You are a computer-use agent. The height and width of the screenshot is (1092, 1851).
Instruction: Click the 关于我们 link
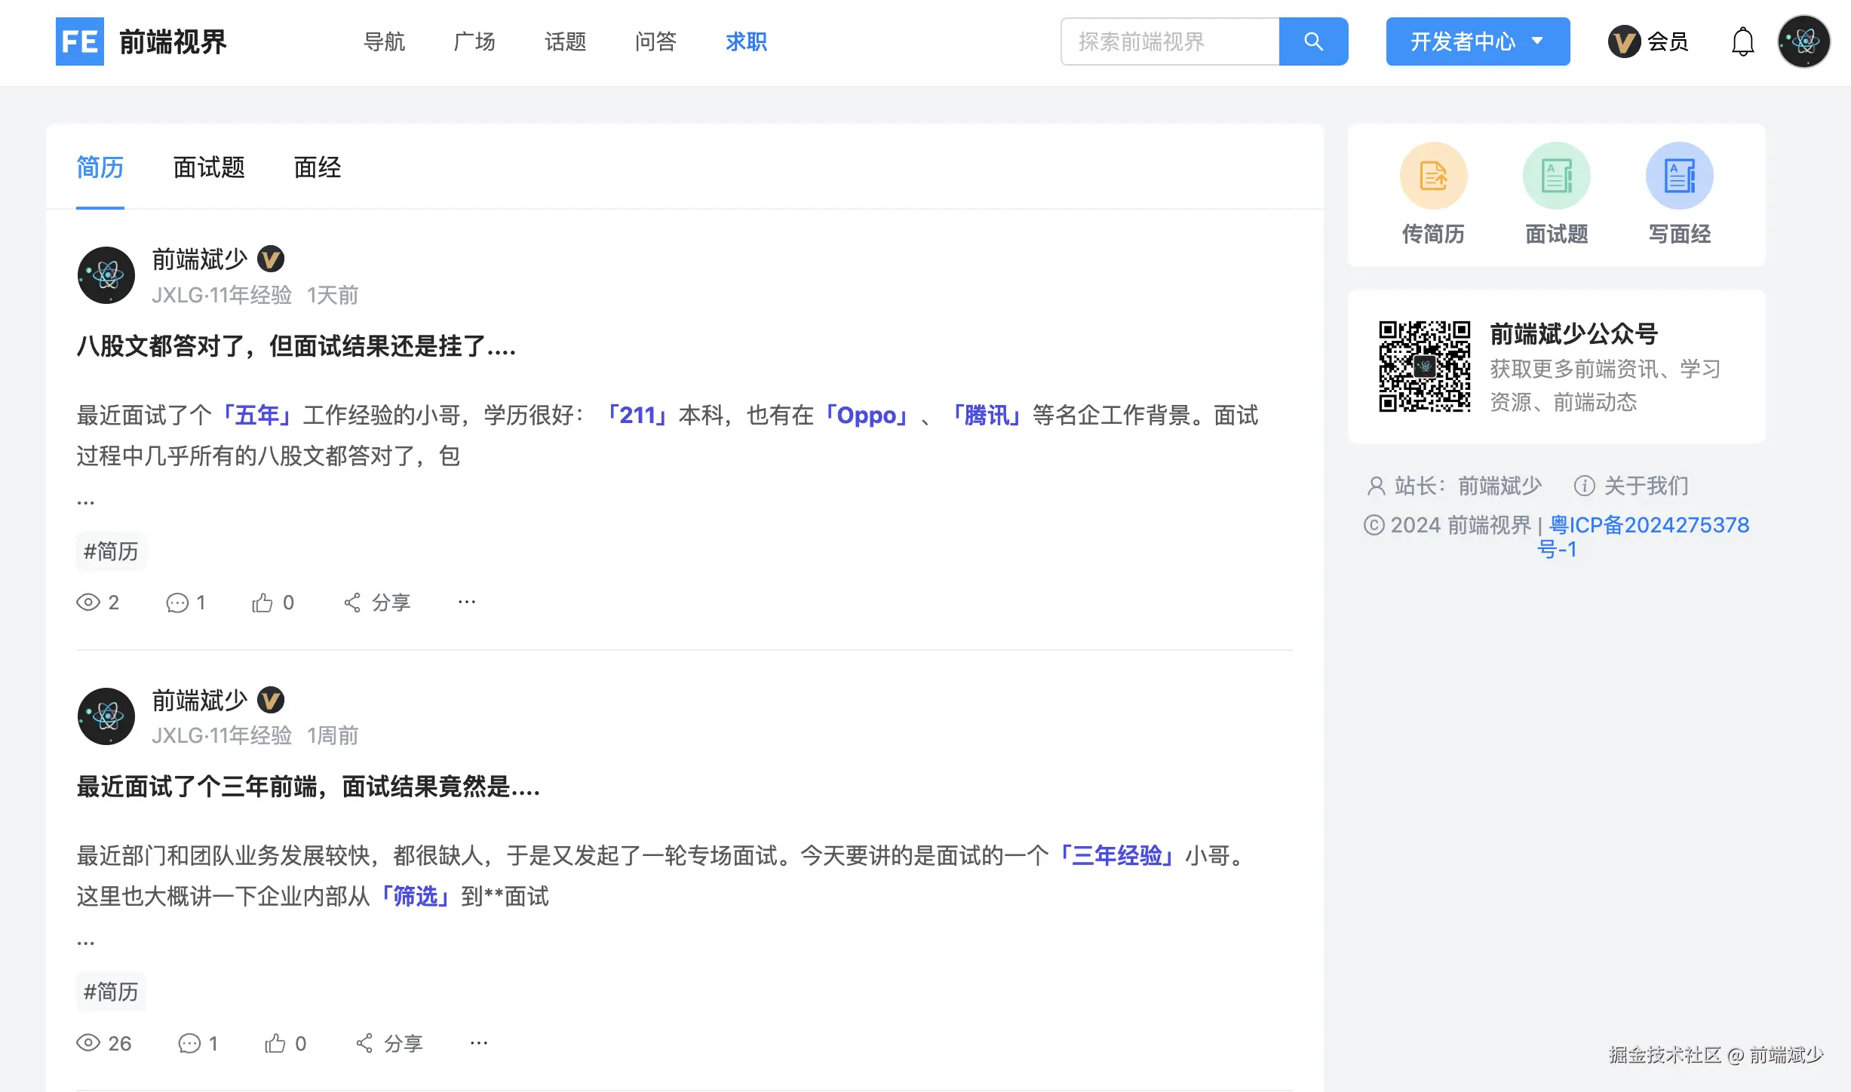1645,486
